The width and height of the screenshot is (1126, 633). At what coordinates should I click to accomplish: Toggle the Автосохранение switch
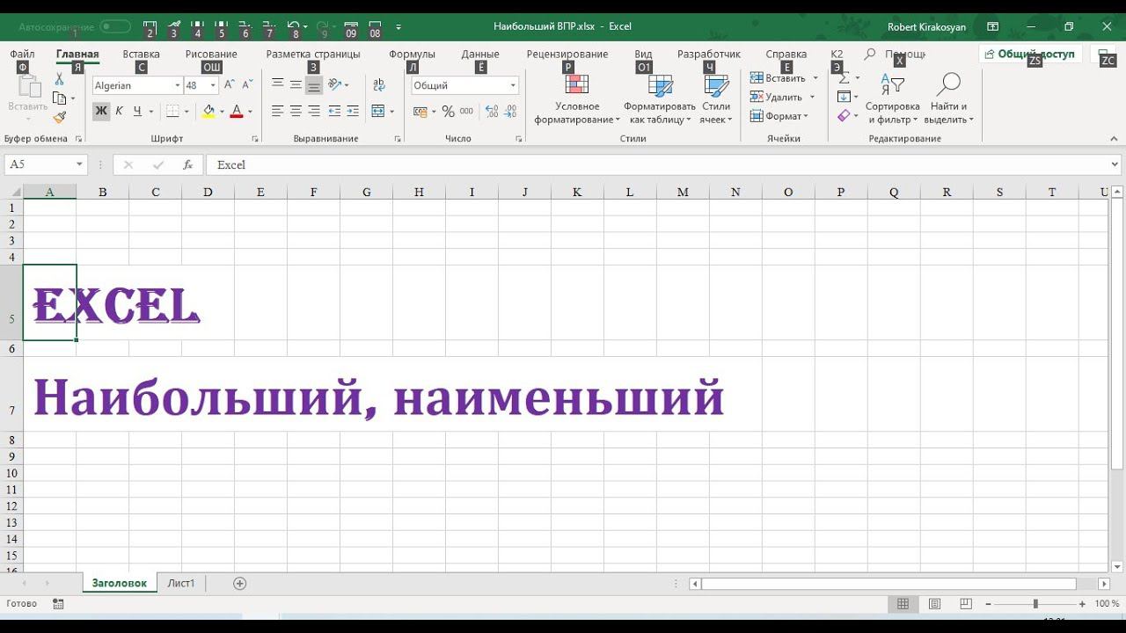[115, 27]
